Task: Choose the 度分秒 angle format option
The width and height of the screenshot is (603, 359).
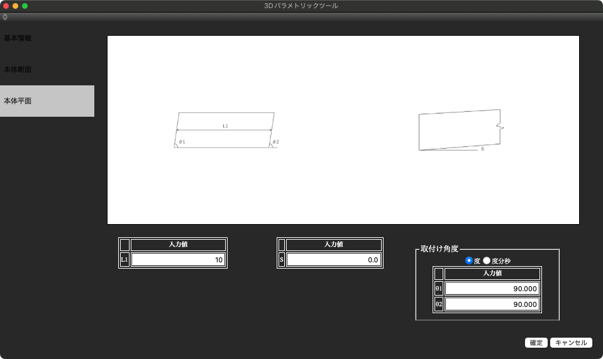Action: coord(487,260)
